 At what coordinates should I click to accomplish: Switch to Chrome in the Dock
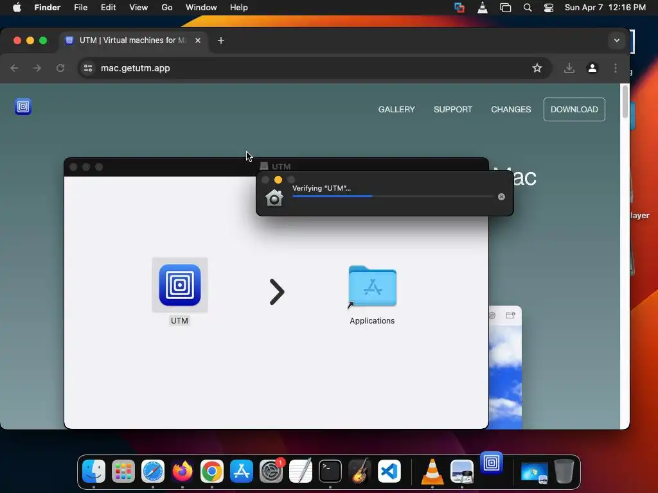click(x=212, y=471)
